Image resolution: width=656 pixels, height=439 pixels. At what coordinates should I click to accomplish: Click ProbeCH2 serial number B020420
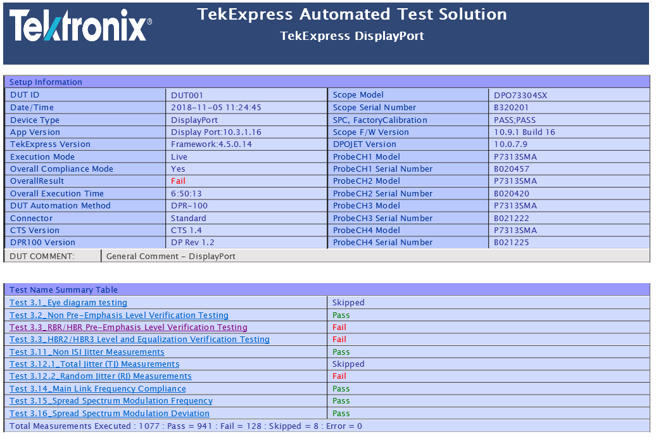(512, 194)
